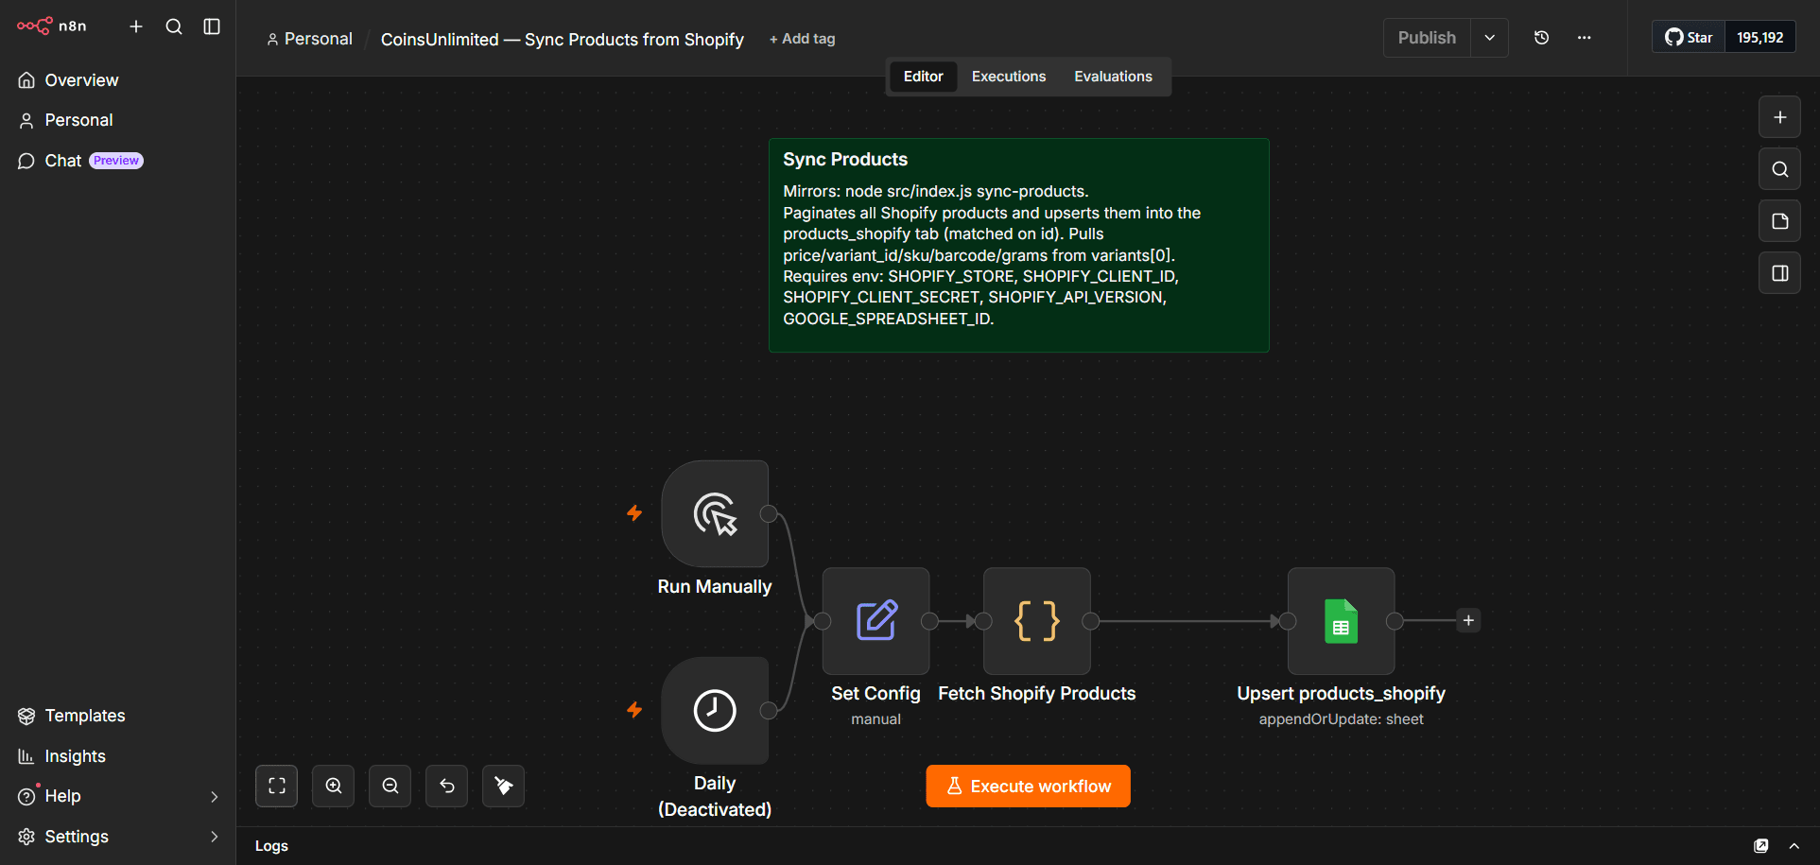The height and width of the screenshot is (865, 1820).
Task: Open canvas node search magnifier
Action: pyautogui.click(x=1779, y=169)
